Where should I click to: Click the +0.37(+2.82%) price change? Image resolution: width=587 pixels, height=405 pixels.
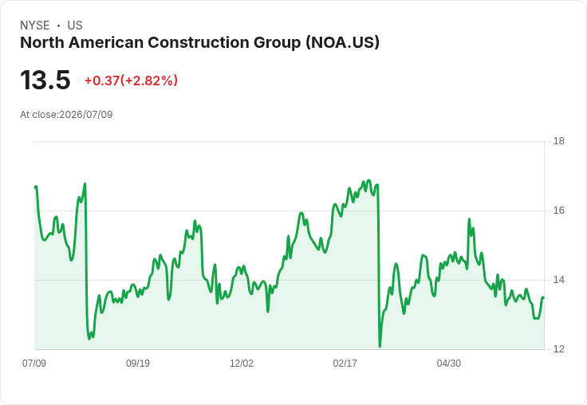click(131, 81)
